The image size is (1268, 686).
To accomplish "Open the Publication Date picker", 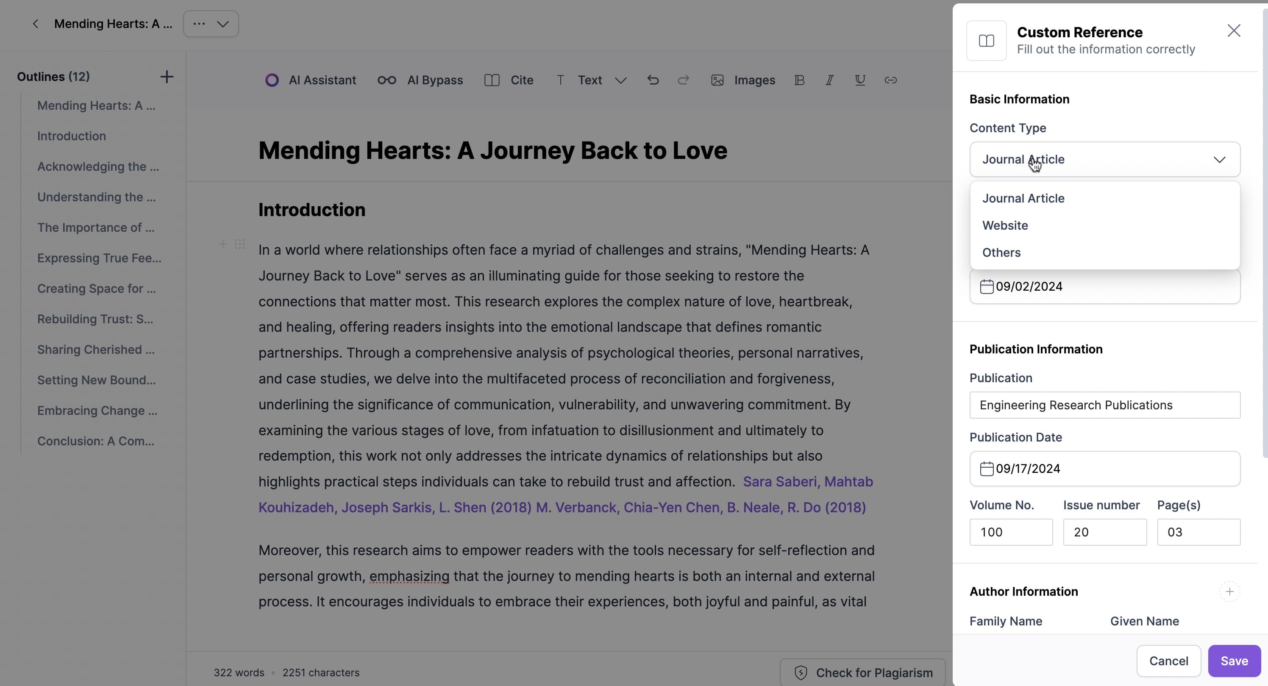I will tap(1104, 469).
